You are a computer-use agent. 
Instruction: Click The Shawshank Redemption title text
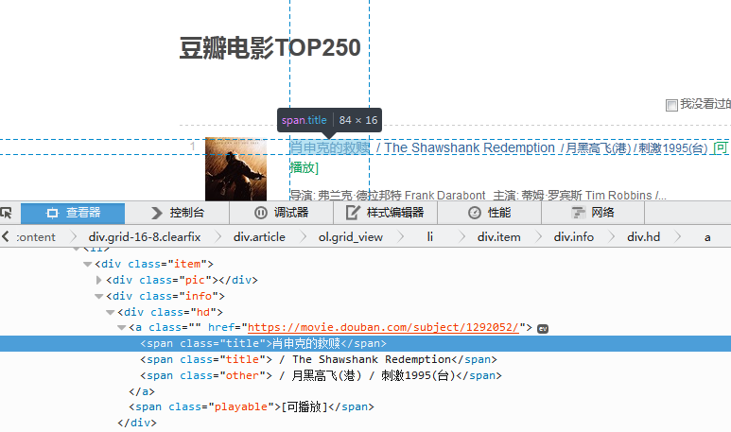tap(469, 147)
